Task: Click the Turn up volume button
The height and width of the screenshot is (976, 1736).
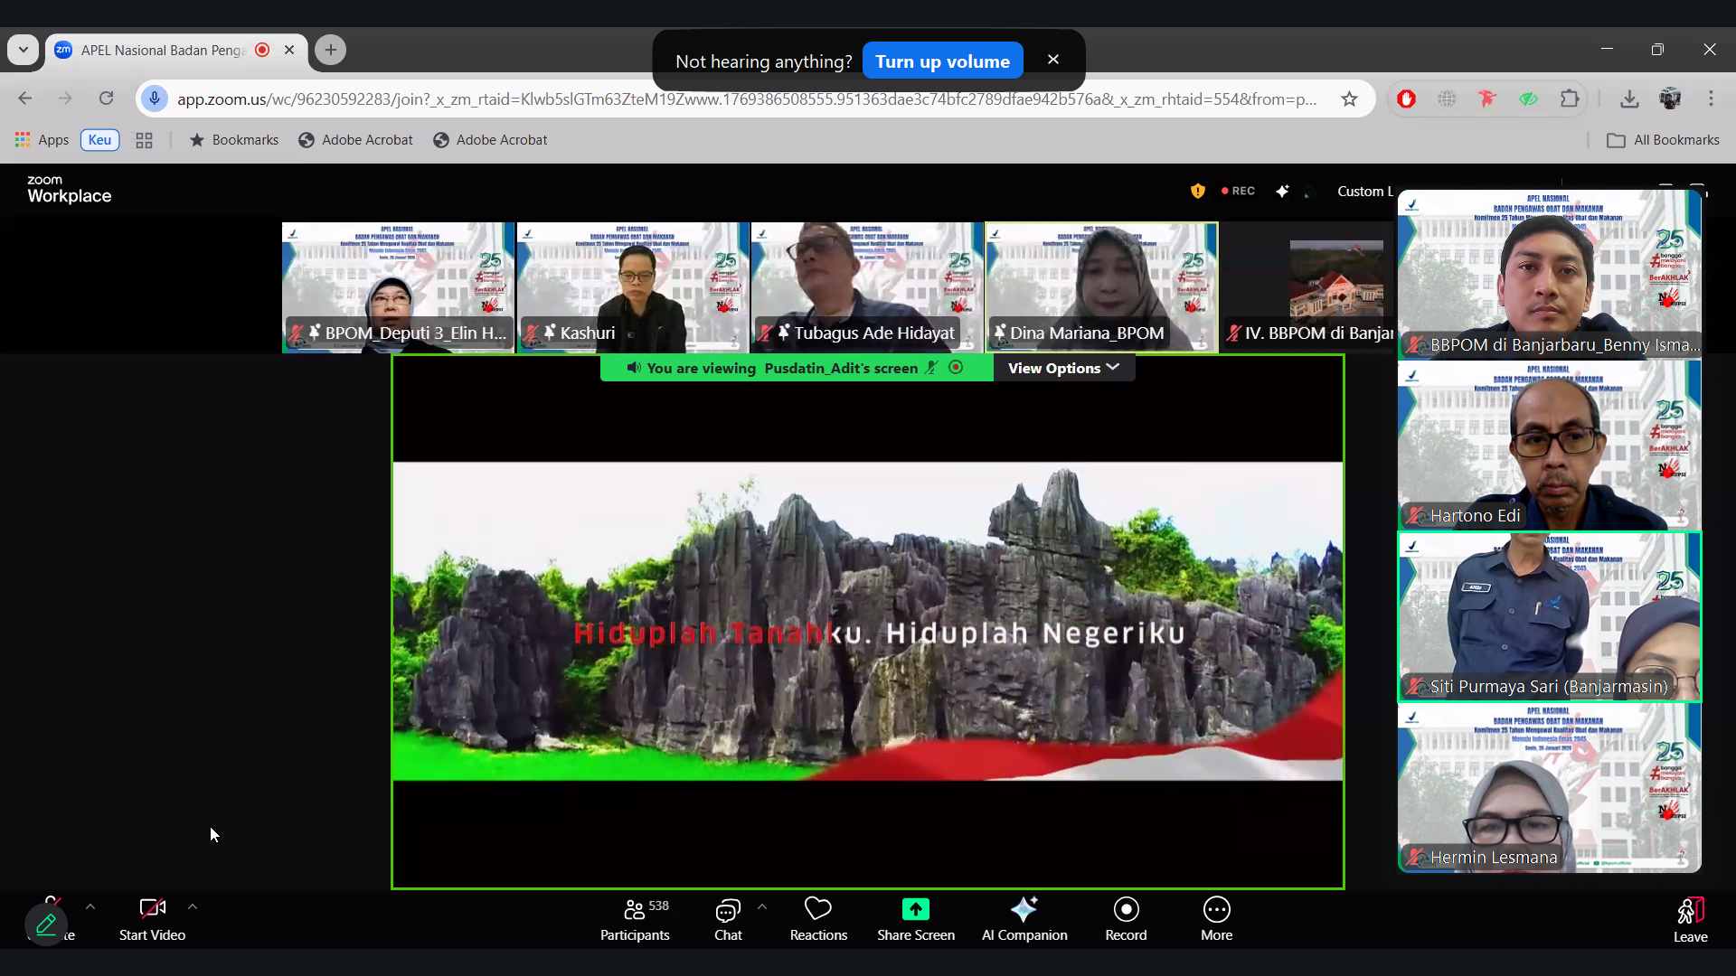Action: tap(942, 61)
